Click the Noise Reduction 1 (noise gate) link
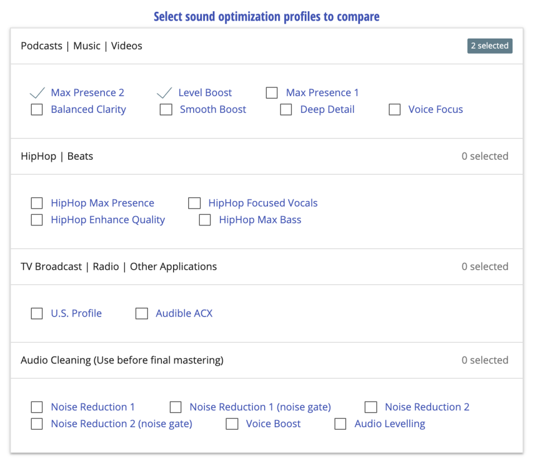This screenshot has height=469, width=536. tap(260, 407)
